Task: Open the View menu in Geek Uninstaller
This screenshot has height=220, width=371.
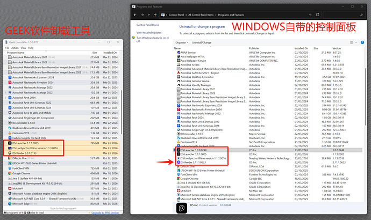Action: tap(23, 48)
